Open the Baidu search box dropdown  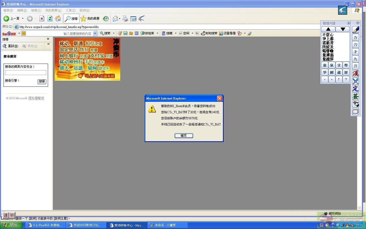pyautogui.click(x=95, y=33)
